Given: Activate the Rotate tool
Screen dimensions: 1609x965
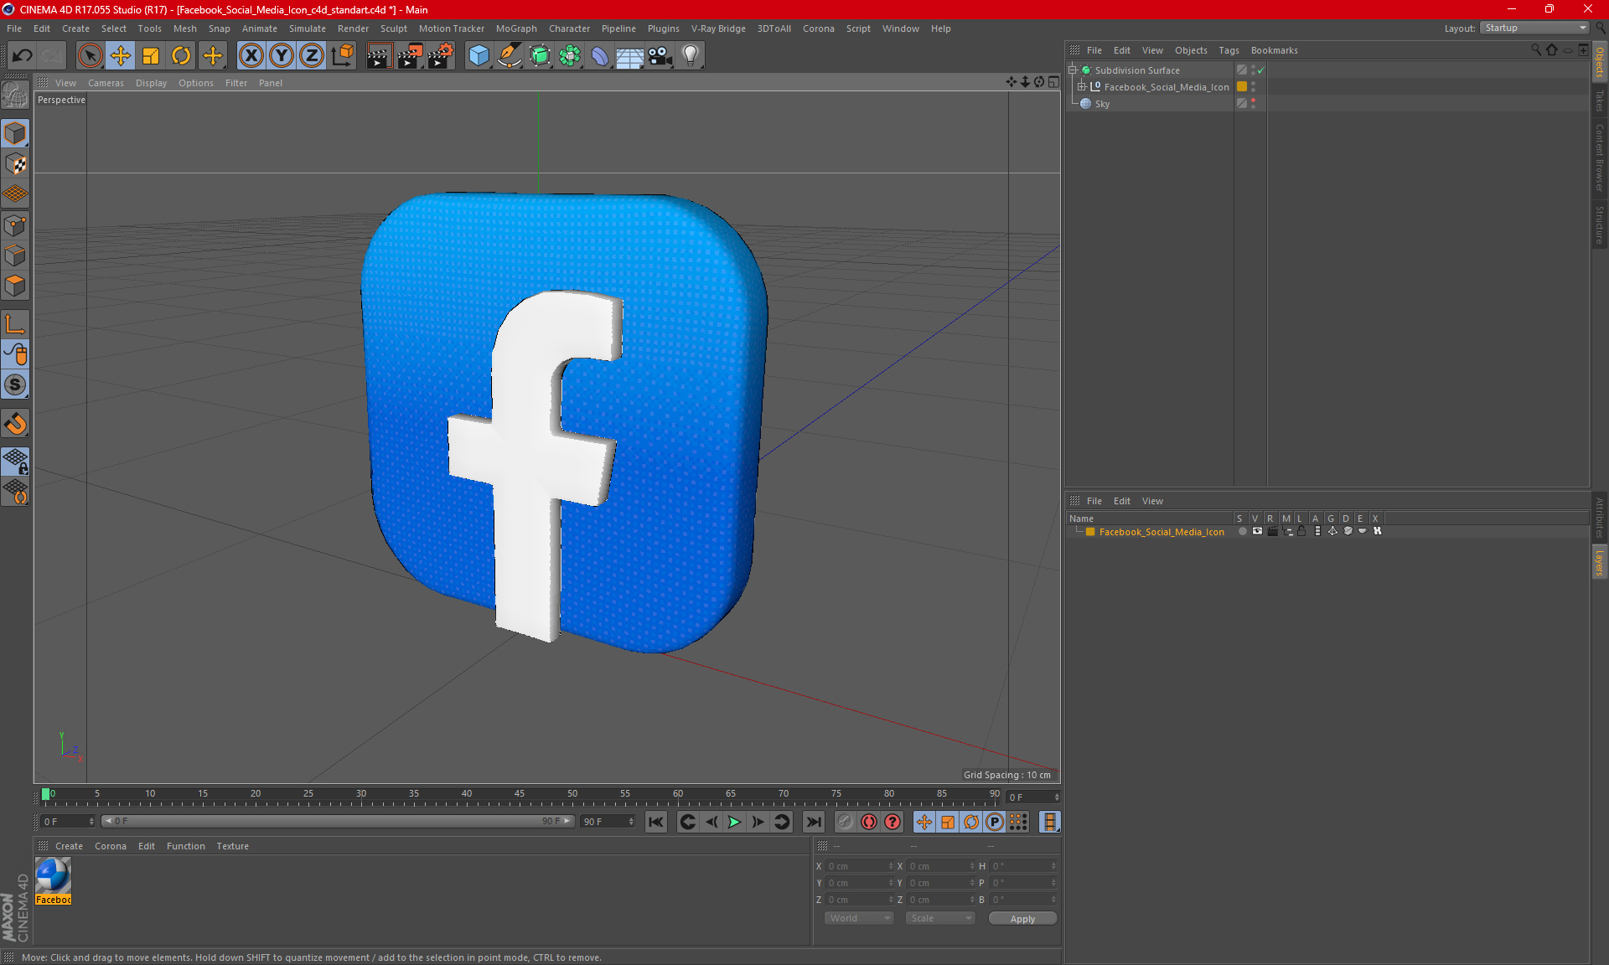Looking at the screenshot, I should 181,55.
